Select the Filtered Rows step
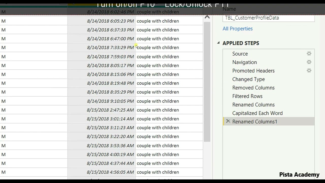 pyautogui.click(x=269, y=96)
